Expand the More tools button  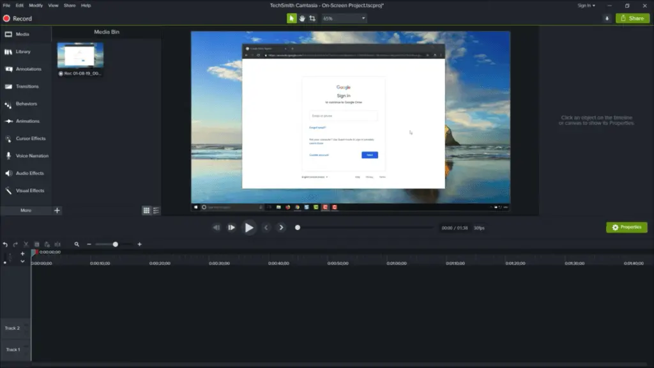click(x=26, y=210)
